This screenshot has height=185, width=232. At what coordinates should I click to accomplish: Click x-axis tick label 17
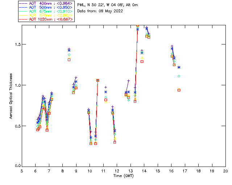point(185,171)
